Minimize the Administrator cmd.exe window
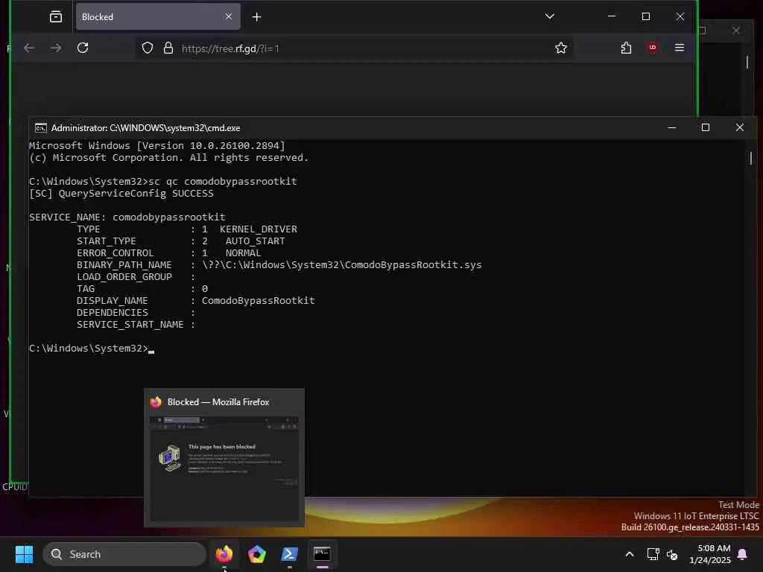 [x=672, y=128]
